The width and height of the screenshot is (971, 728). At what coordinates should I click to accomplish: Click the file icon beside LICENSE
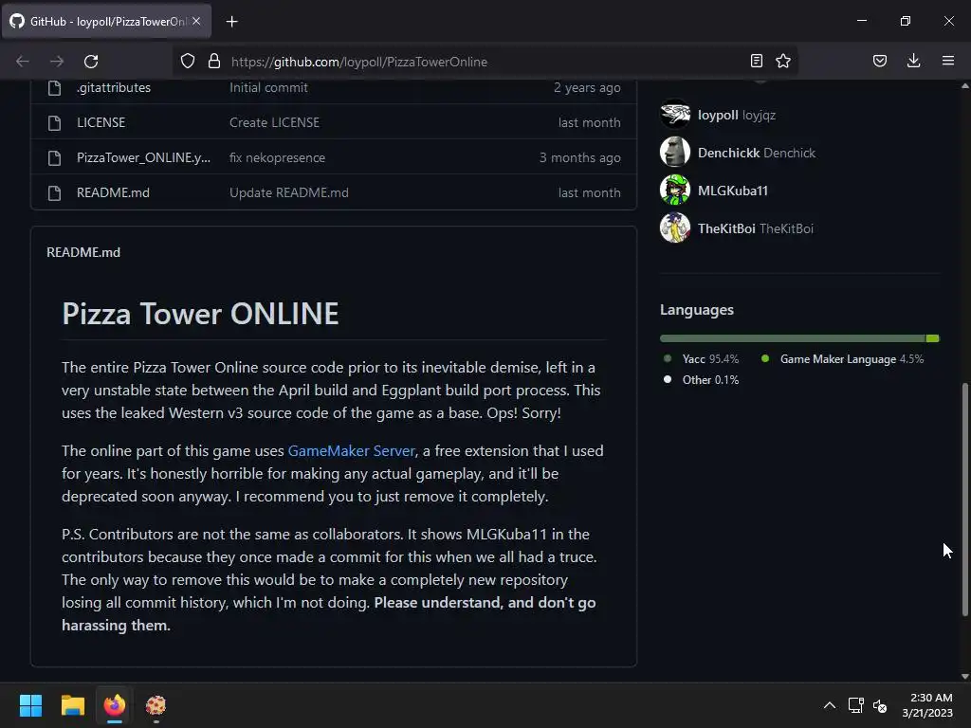54,122
